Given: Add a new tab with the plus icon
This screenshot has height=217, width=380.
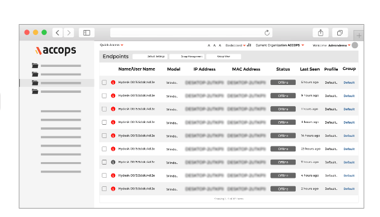Looking at the screenshot, I should (359, 36).
